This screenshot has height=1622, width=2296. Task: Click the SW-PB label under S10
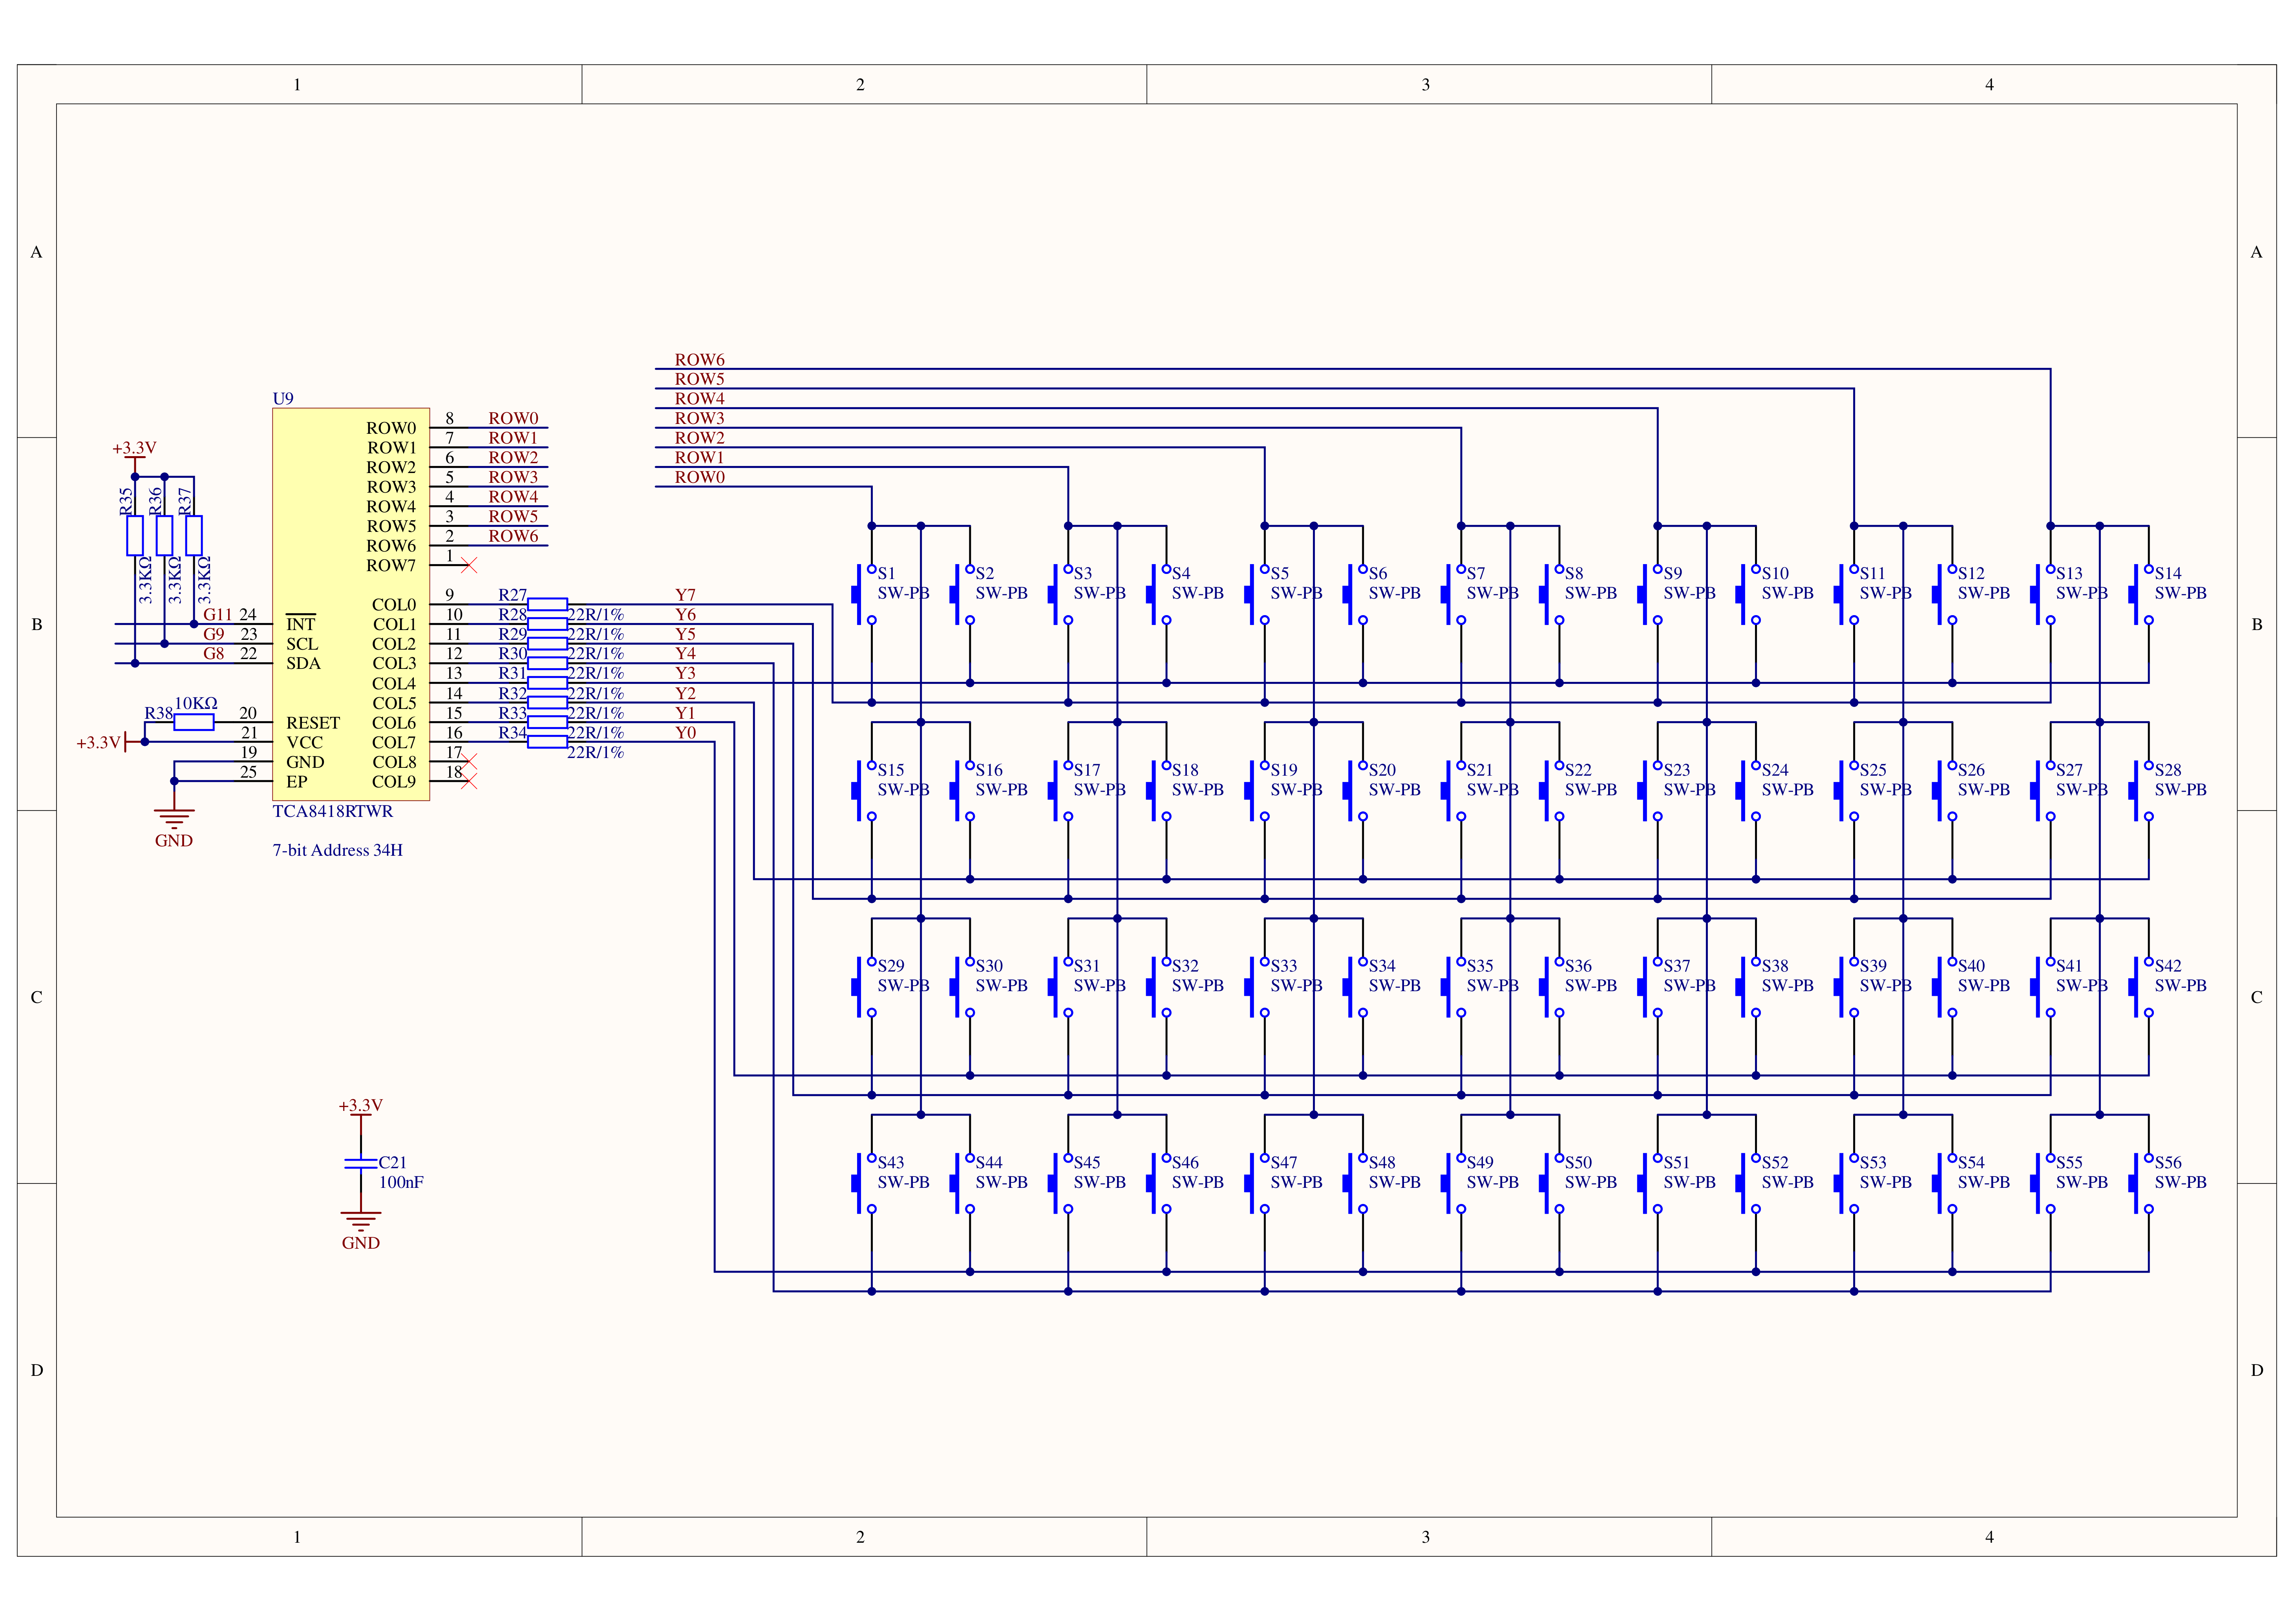(1787, 593)
